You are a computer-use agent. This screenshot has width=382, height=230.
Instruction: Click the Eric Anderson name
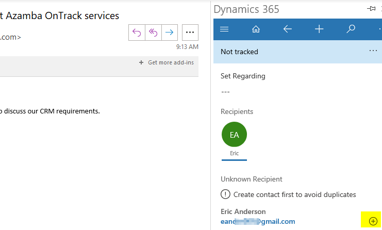pos(243,211)
